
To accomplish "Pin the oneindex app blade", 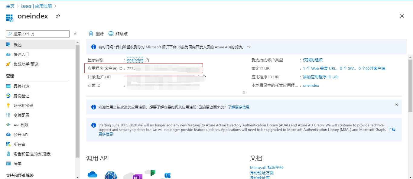I will pyautogui.click(x=57, y=16).
